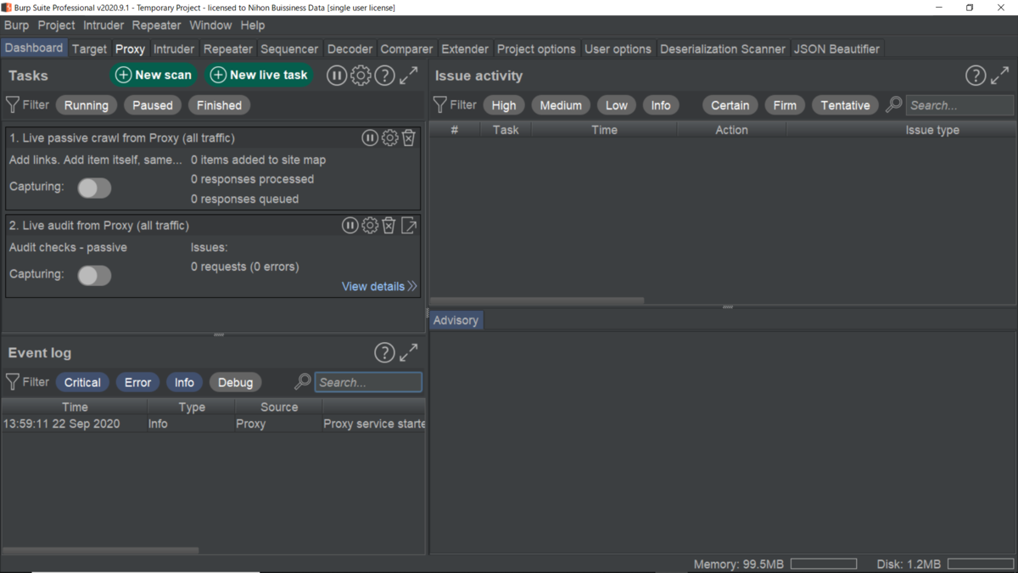Toggle the High severity issue filter
This screenshot has width=1018, height=573.
pyautogui.click(x=504, y=105)
